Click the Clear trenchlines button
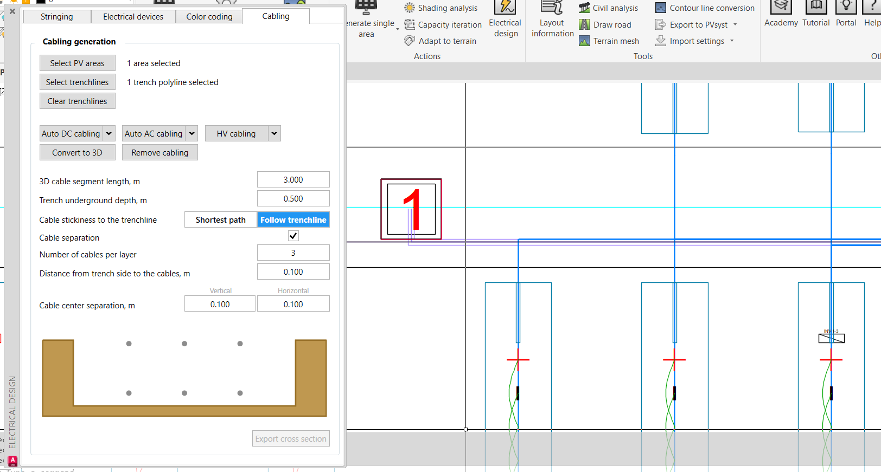This screenshot has height=472, width=881. point(78,101)
